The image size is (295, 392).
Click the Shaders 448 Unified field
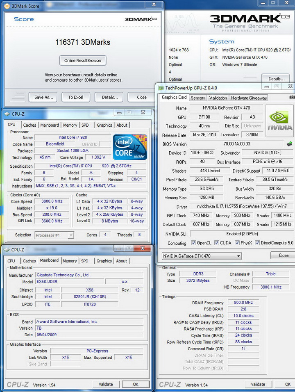[x=210, y=171]
